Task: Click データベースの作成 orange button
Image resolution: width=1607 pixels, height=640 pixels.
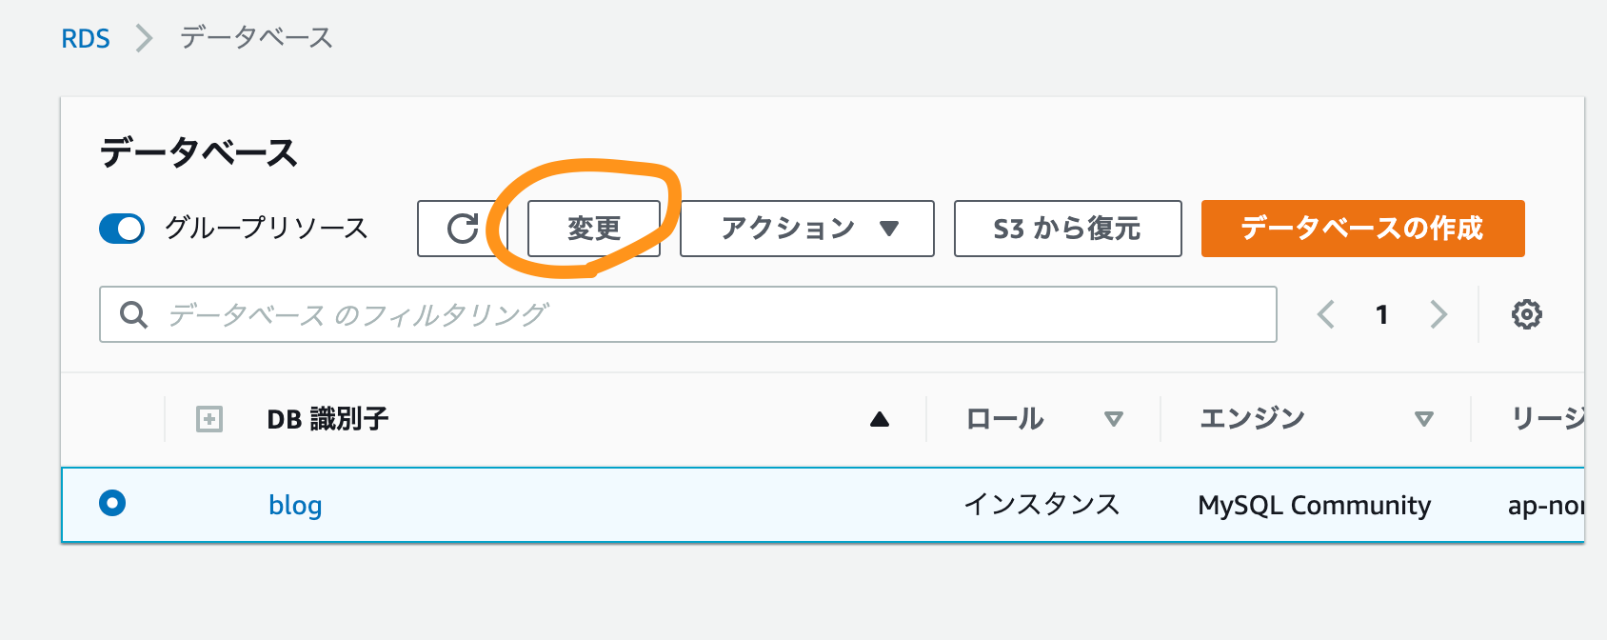Action: point(1363,229)
